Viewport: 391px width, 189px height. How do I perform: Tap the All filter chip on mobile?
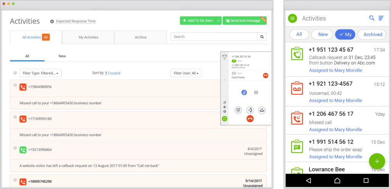299,34
